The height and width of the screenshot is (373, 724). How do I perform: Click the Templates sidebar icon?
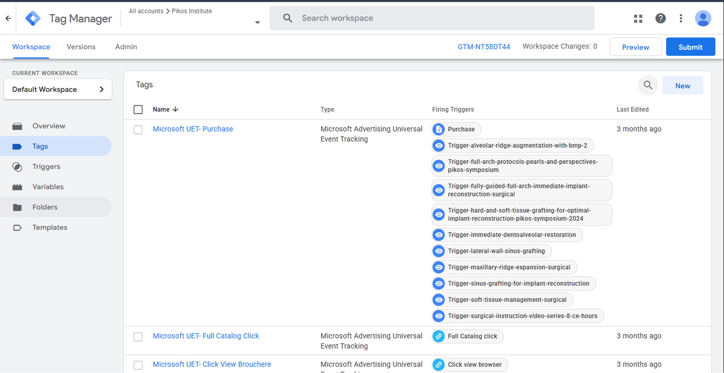(17, 228)
